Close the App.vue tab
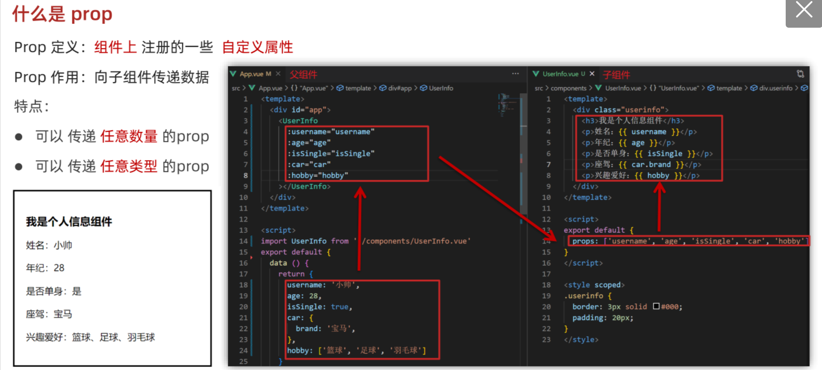 278,74
